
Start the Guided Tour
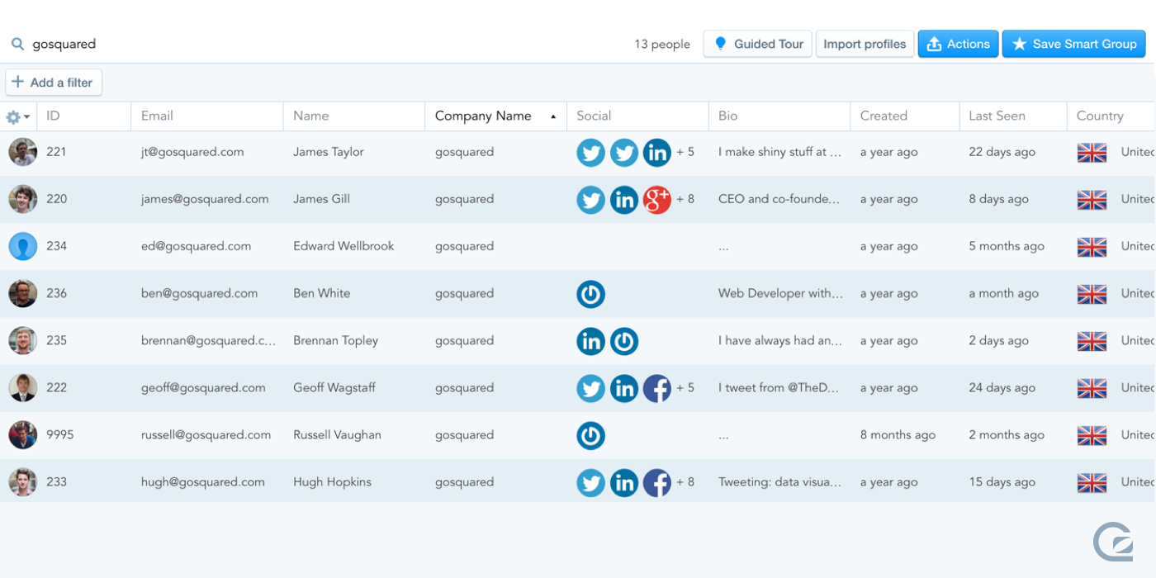758,44
